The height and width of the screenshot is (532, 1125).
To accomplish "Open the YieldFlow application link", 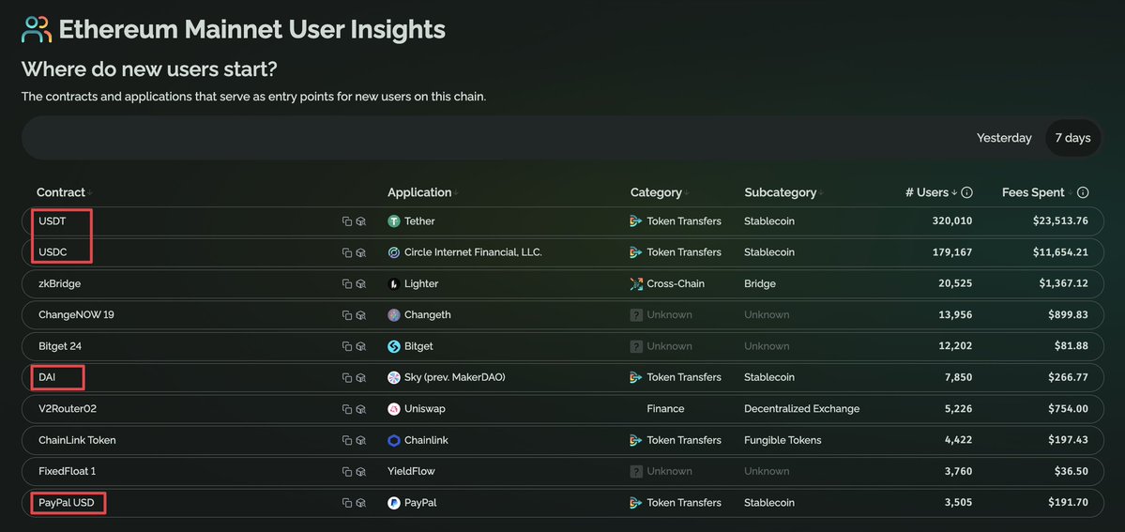I will click(411, 472).
